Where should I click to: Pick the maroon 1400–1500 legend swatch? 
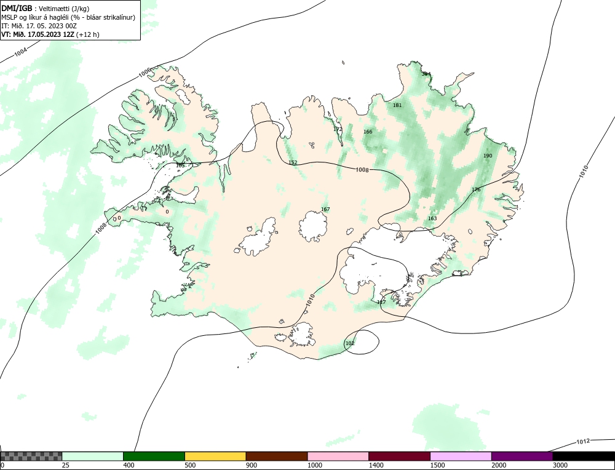[399, 456]
